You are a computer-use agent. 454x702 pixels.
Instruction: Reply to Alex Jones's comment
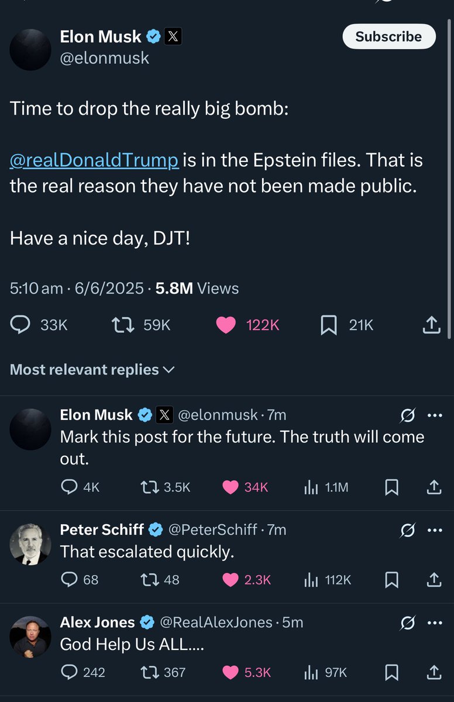[x=69, y=673]
